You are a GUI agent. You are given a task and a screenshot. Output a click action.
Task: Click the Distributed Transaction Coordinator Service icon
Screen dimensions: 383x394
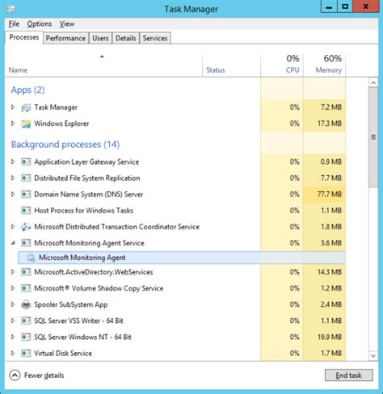point(26,227)
